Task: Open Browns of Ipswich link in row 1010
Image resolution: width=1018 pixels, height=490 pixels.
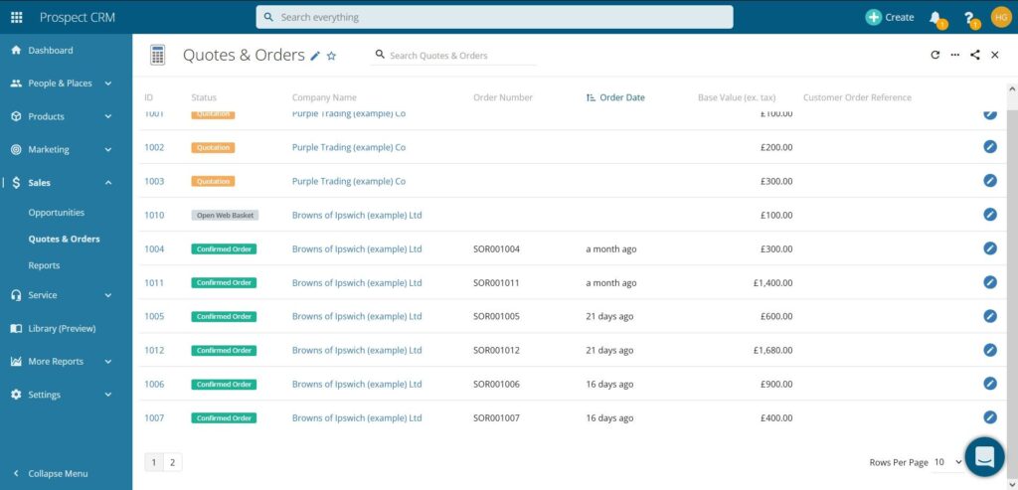Action: (x=357, y=215)
